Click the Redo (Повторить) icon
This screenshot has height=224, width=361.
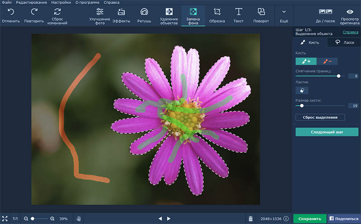point(34,12)
